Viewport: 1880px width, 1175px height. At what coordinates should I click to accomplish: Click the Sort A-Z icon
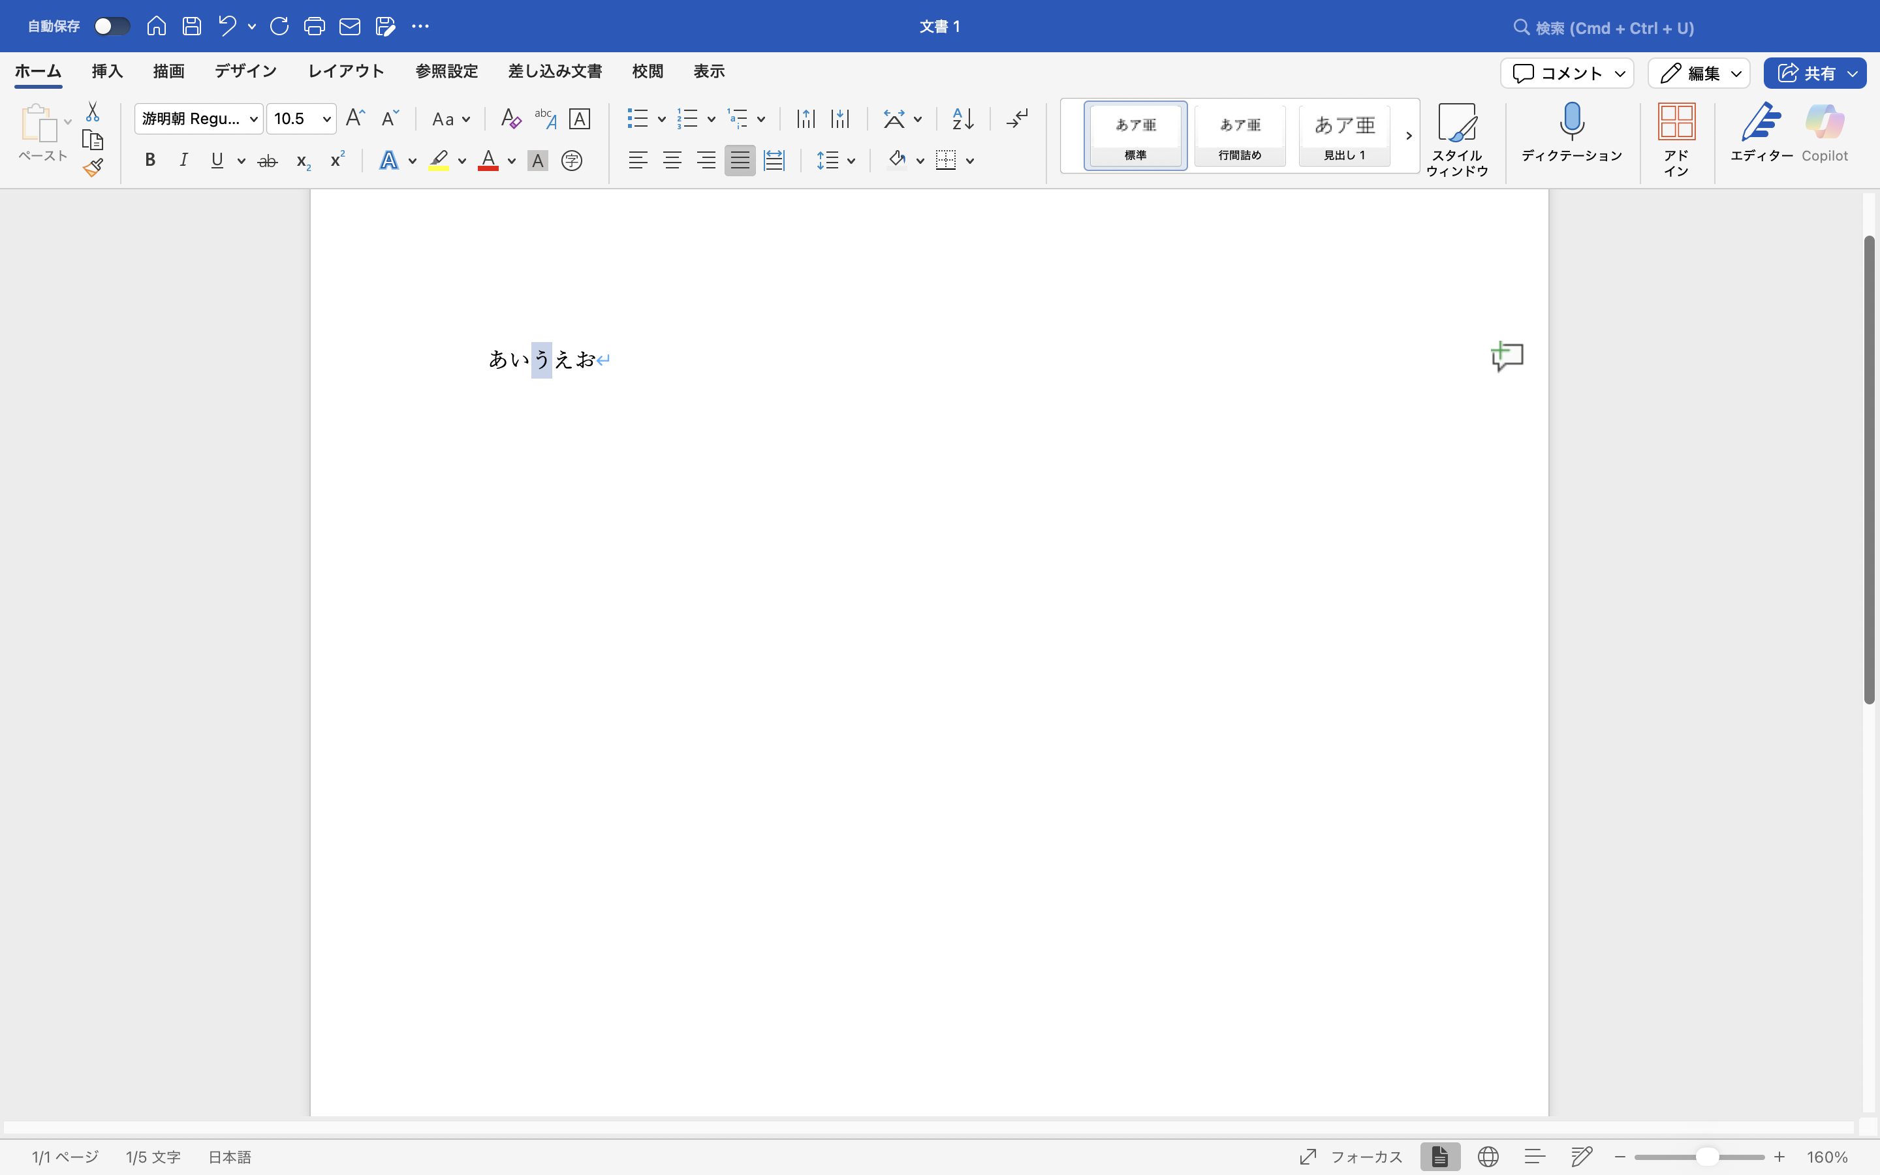(963, 119)
